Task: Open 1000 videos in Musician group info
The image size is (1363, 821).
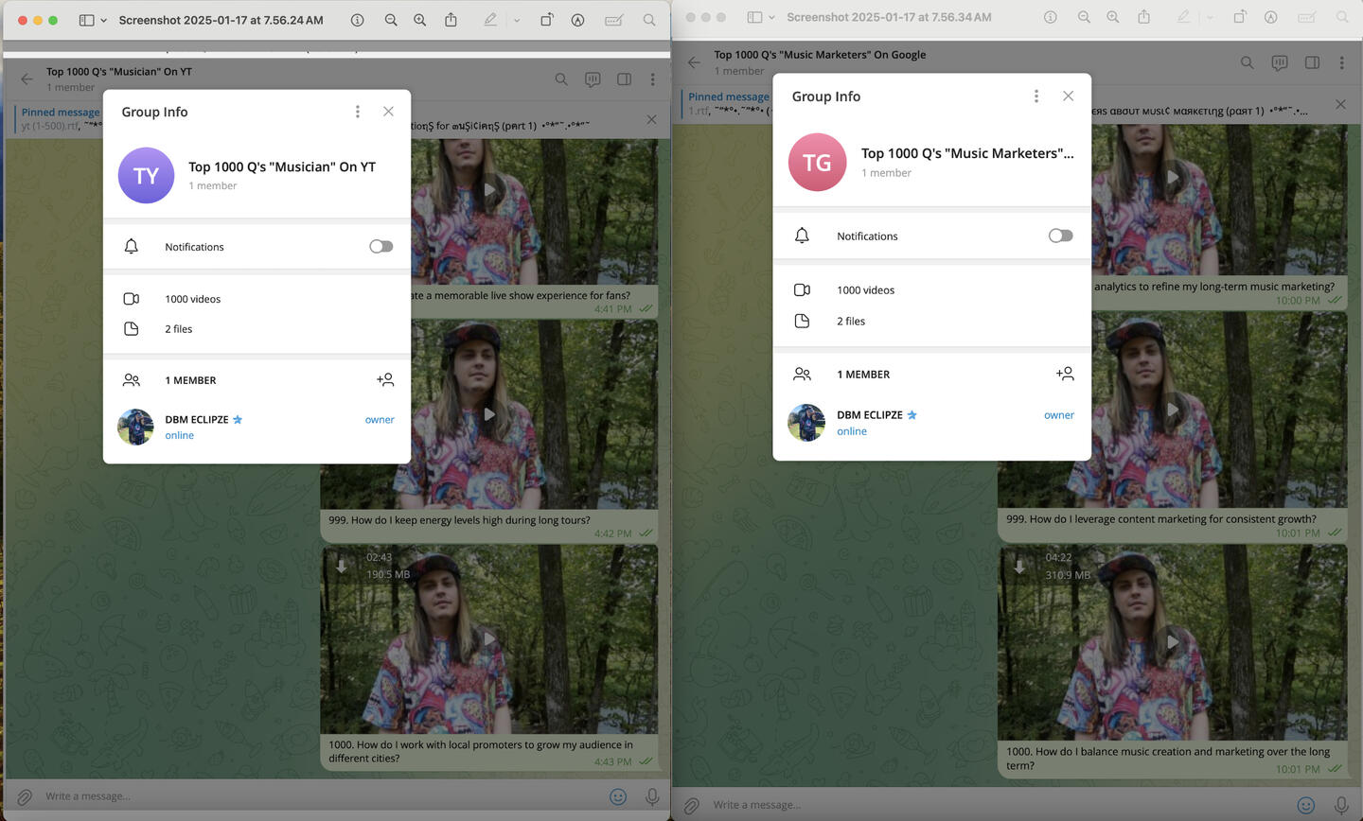Action: point(192,299)
